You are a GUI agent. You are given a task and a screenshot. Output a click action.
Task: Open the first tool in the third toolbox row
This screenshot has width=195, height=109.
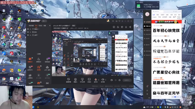pos(30,76)
